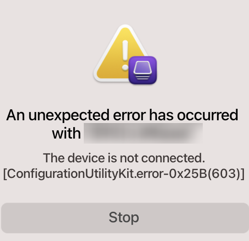Click the '(603)' error number
The width and height of the screenshot is (249, 241).
(x=224, y=174)
